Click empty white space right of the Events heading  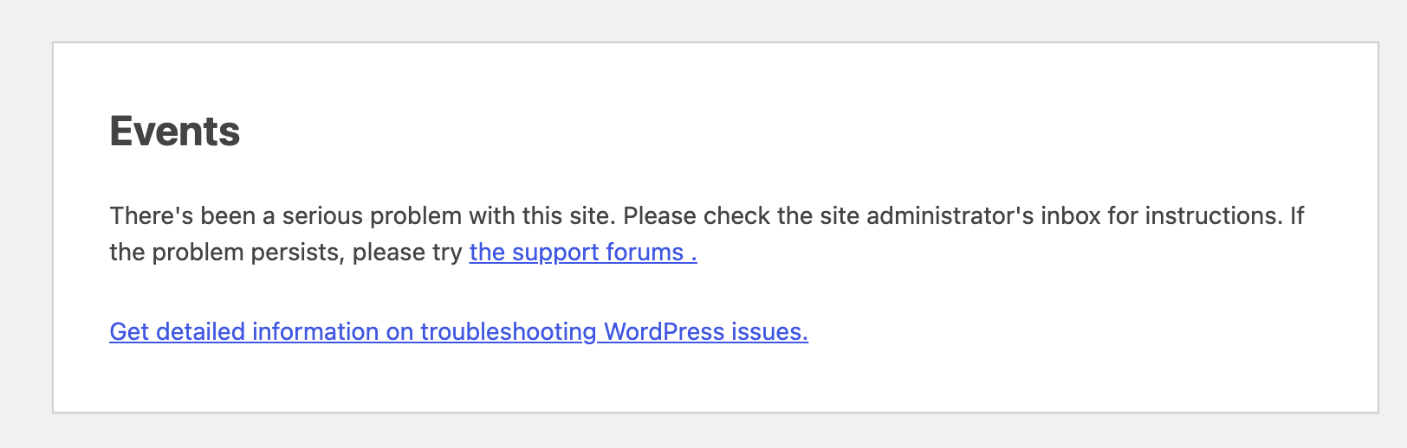[x=780, y=131]
